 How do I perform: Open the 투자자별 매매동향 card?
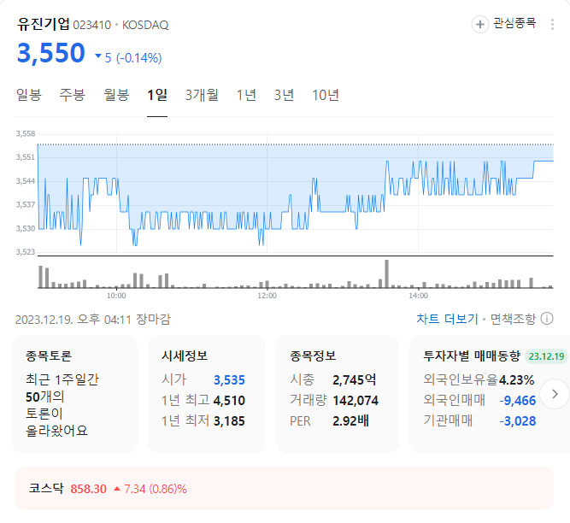point(490,394)
